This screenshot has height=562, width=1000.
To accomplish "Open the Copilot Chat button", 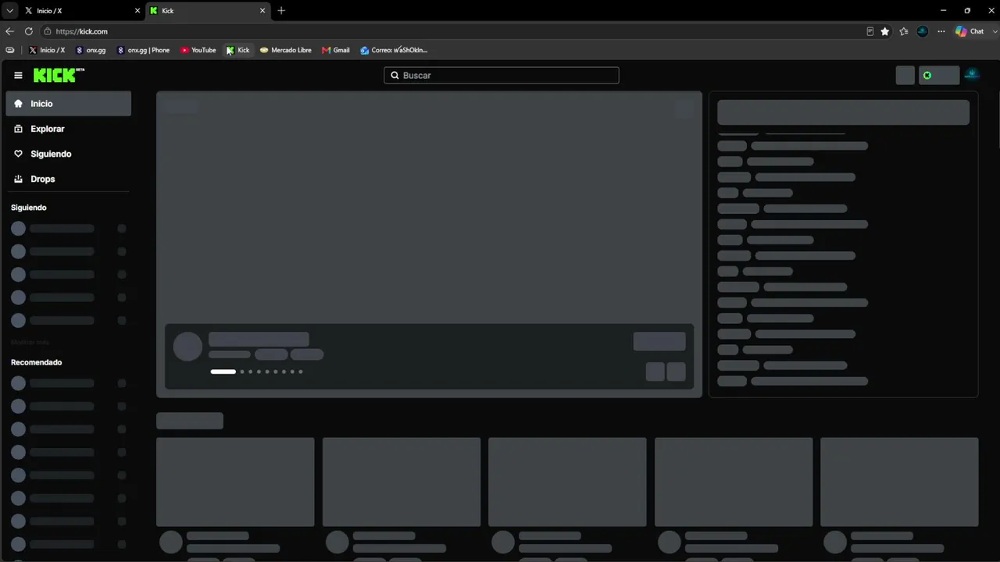I will 969,31.
